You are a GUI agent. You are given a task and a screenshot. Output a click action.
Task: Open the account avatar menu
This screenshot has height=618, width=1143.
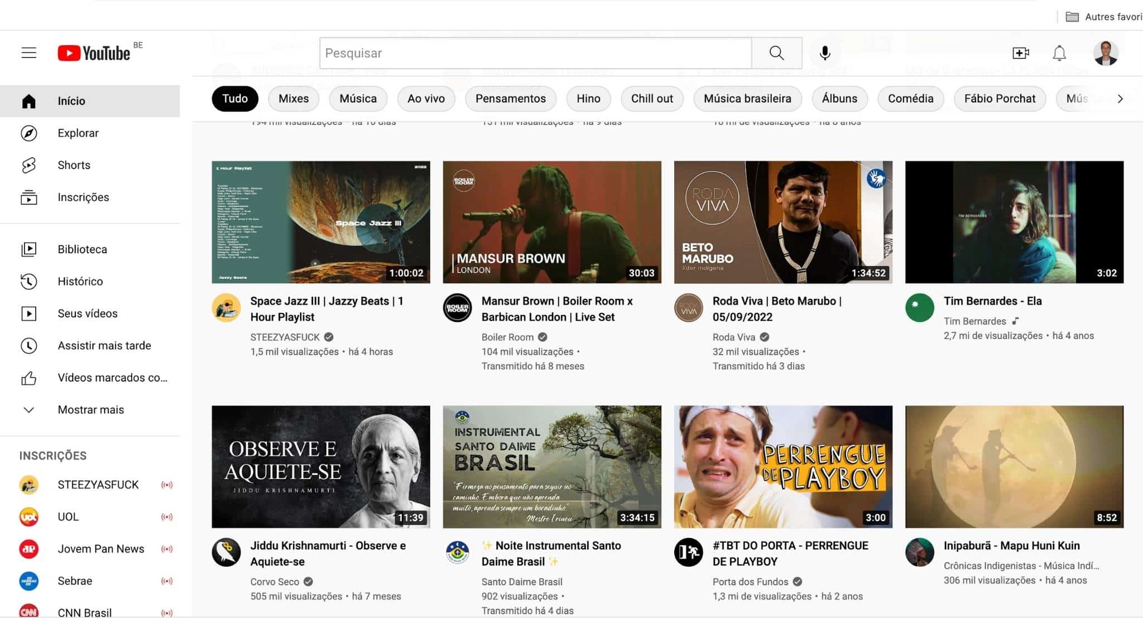(1106, 53)
